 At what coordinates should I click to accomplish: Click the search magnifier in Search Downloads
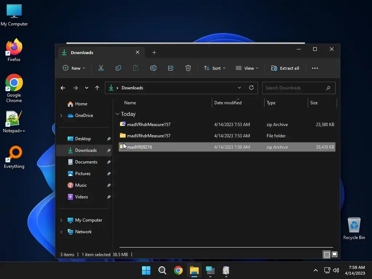point(328,88)
